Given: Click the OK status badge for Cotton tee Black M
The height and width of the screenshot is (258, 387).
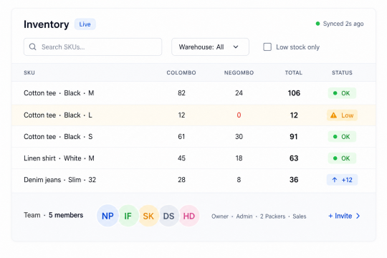Looking at the screenshot, I should (342, 93).
